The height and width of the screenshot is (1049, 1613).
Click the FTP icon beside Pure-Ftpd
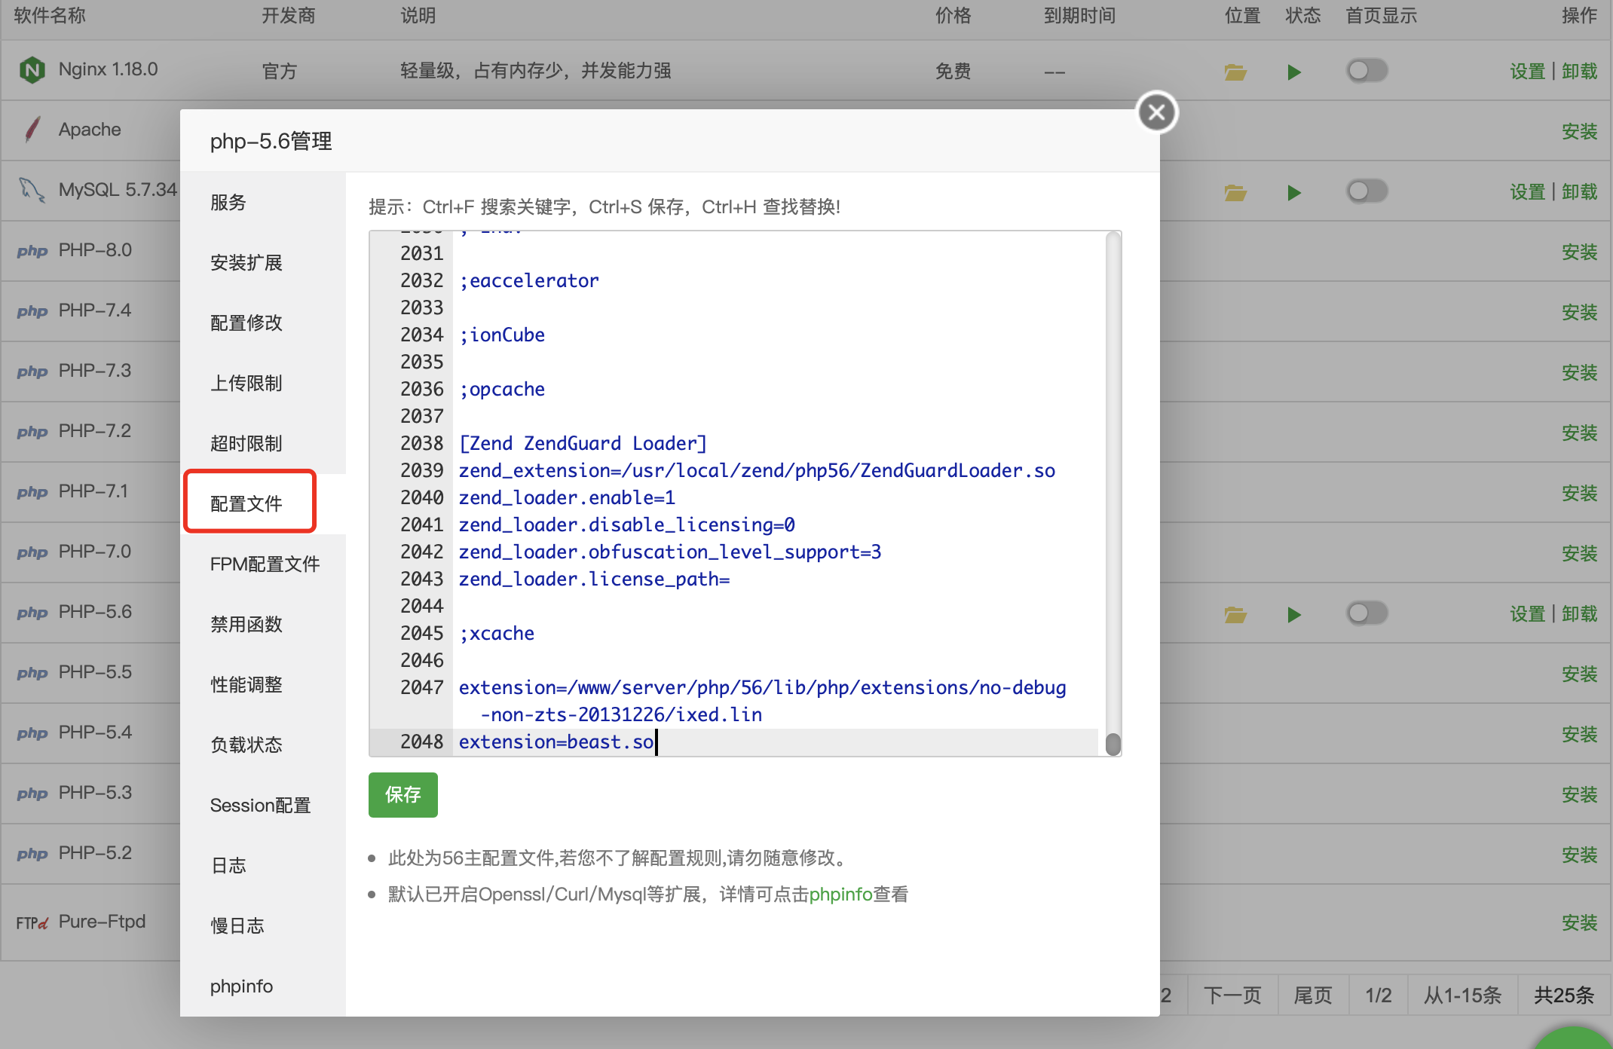point(32,922)
